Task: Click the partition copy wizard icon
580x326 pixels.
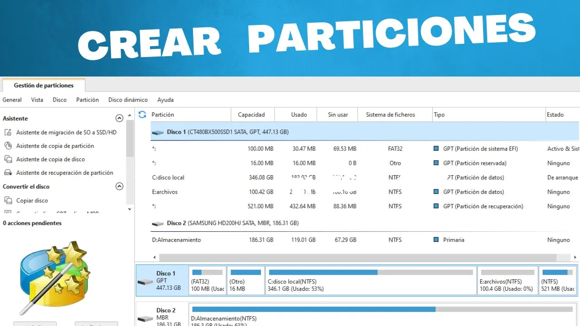Action: [x=8, y=146]
